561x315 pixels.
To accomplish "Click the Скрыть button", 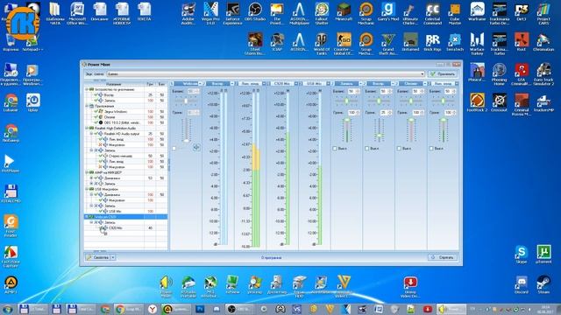I will [x=443, y=257].
